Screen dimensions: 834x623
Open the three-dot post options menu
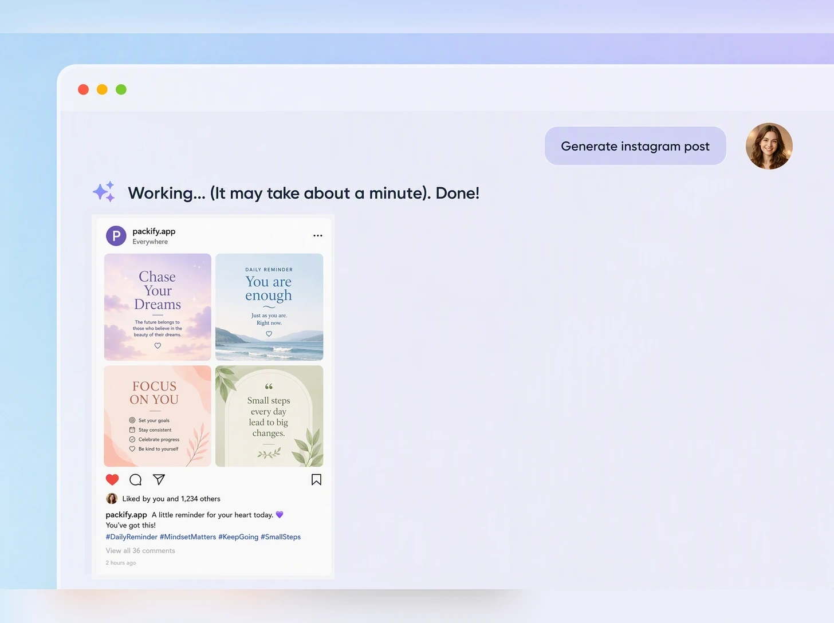pyautogui.click(x=318, y=235)
